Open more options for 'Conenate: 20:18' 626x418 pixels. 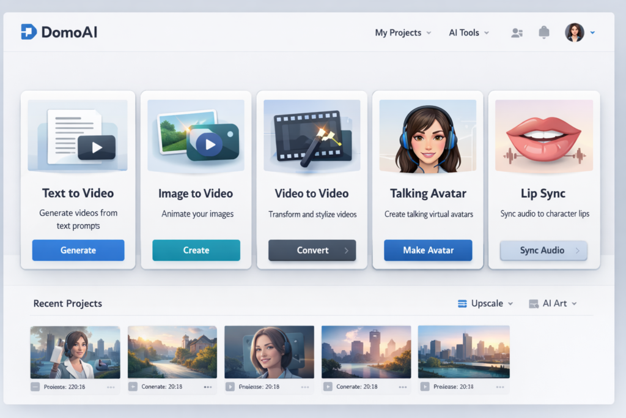pos(208,387)
